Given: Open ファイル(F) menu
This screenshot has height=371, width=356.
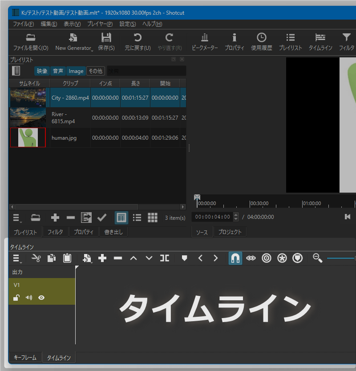Looking at the screenshot, I should click(23, 24).
